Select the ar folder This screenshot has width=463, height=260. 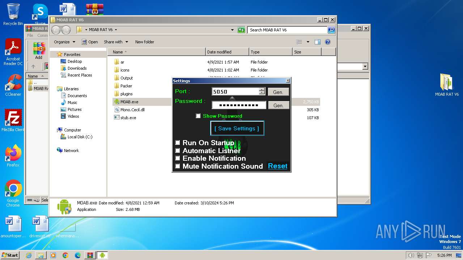pos(122,62)
